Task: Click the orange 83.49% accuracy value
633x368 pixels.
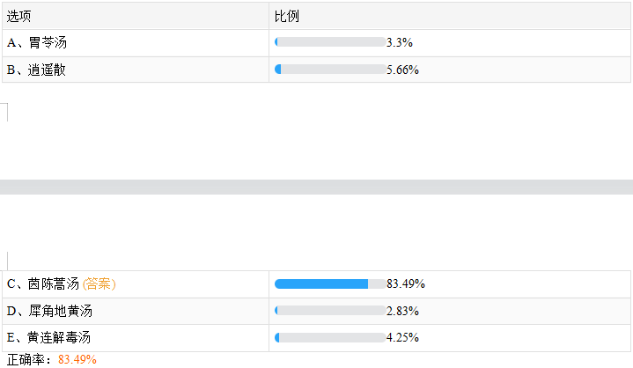Action: click(x=77, y=359)
